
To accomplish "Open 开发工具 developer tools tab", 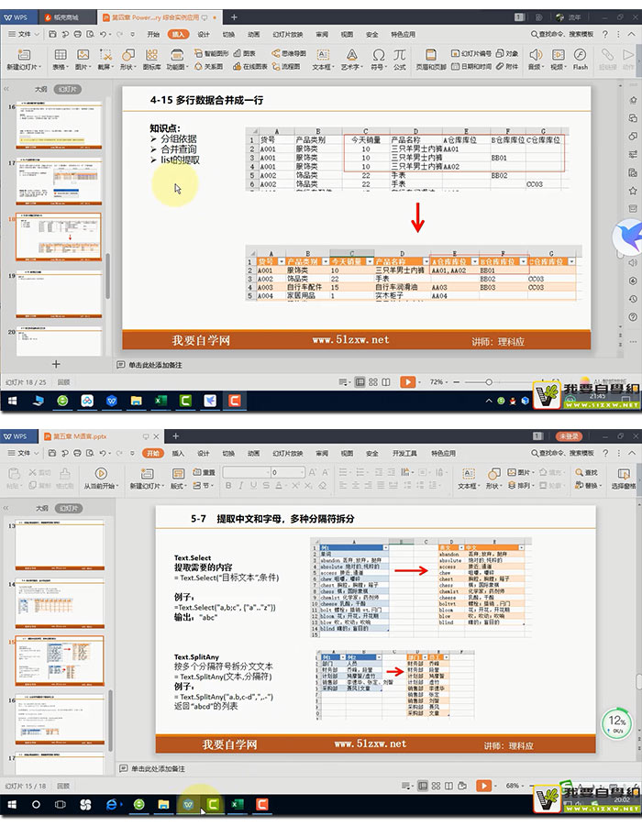I will (x=404, y=453).
